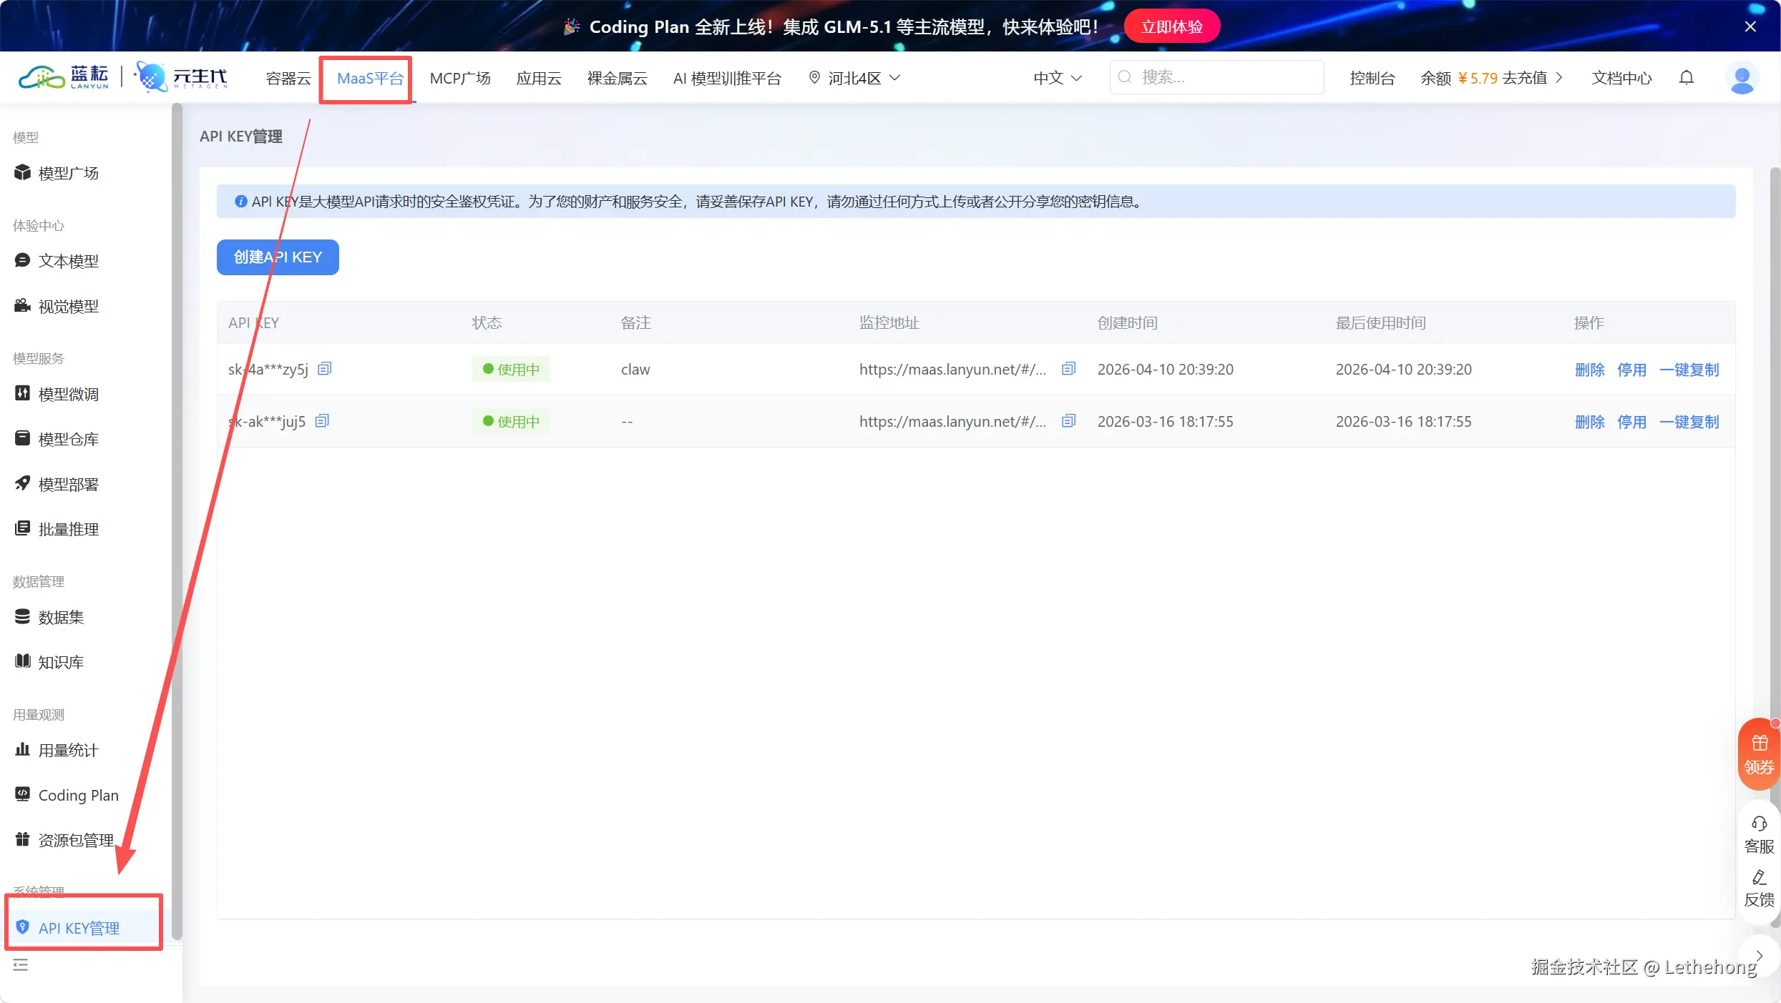Screen dimensions: 1781x1003
Task: Copy the sk-4a***zy5j API key icon
Action: [324, 369]
